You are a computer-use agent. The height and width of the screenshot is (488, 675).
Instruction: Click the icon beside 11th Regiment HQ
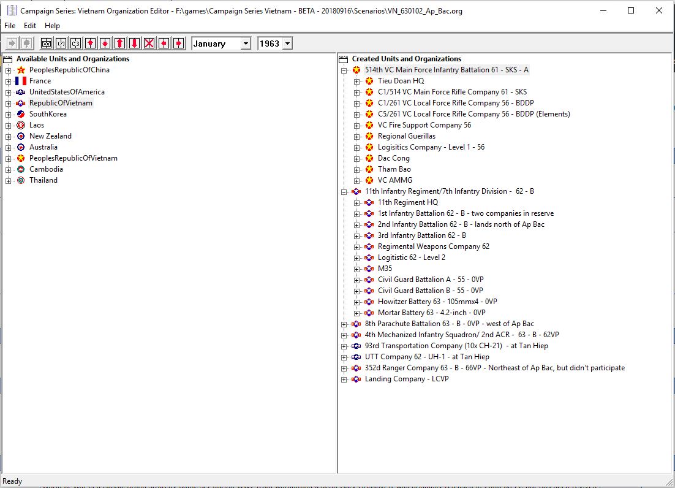(369, 202)
